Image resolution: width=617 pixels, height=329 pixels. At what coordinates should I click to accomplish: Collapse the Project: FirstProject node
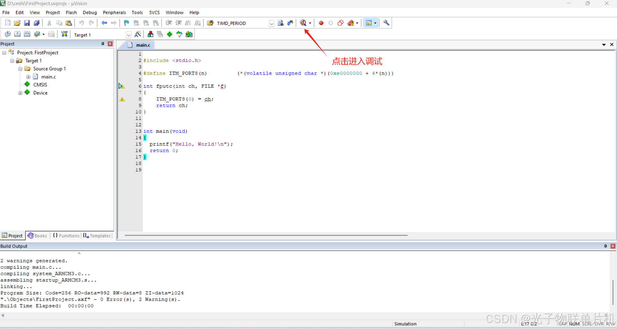click(x=4, y=52)
